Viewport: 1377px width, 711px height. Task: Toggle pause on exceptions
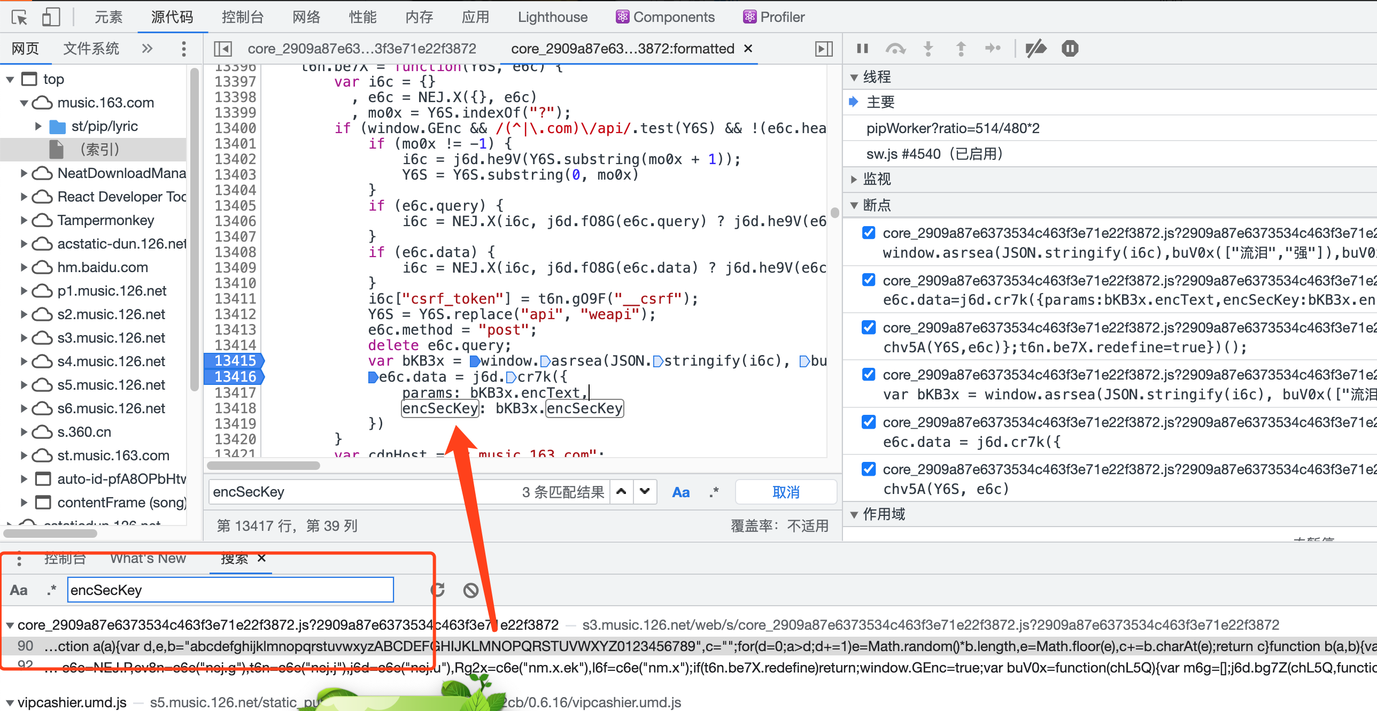coord(1070,49)
